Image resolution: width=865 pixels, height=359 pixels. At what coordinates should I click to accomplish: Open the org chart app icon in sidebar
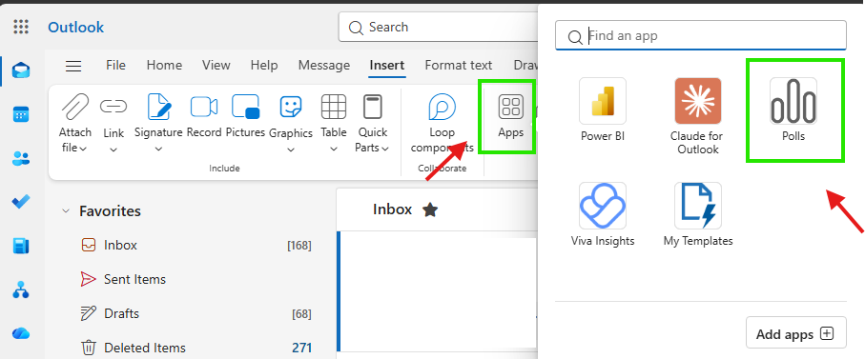pos(21,289)
